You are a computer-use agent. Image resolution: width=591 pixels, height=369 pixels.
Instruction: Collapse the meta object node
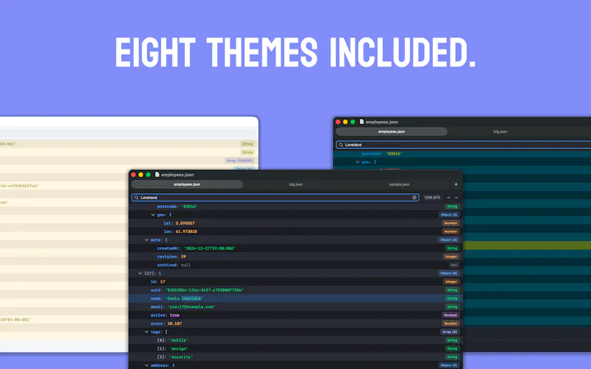tap(146, 240)
